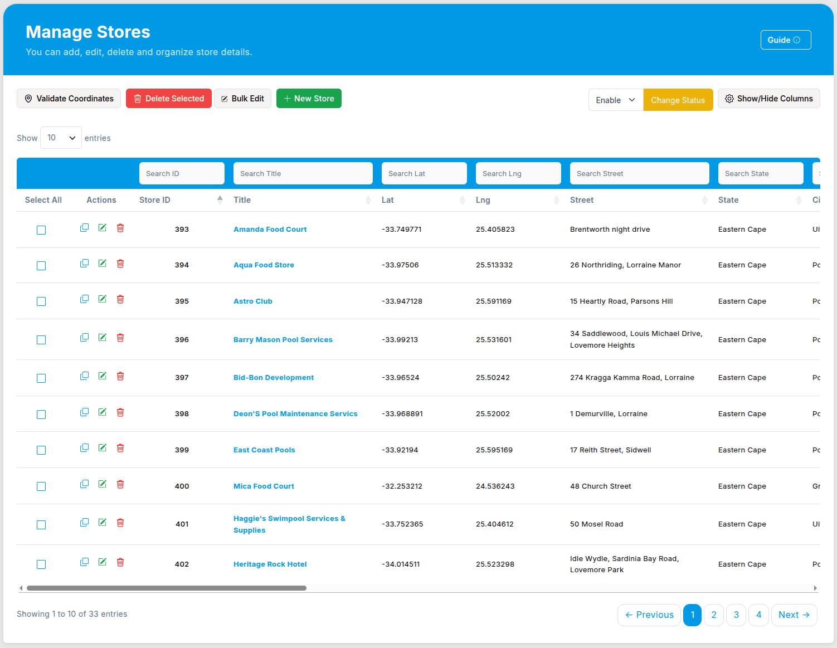Click the New Store button

(309, 99)
